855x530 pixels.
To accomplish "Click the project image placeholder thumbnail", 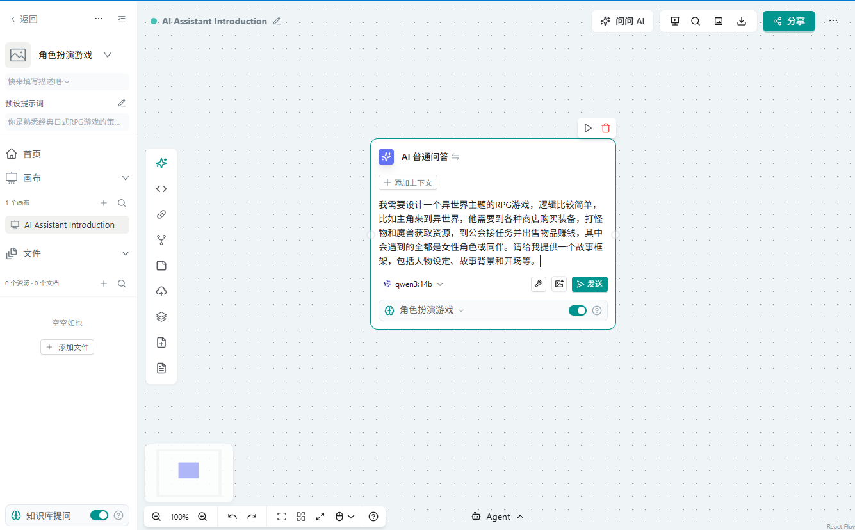I will coord(18,55).
